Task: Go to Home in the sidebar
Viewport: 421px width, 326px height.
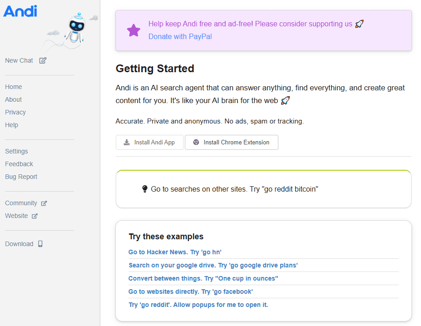Action: (14, 87)
